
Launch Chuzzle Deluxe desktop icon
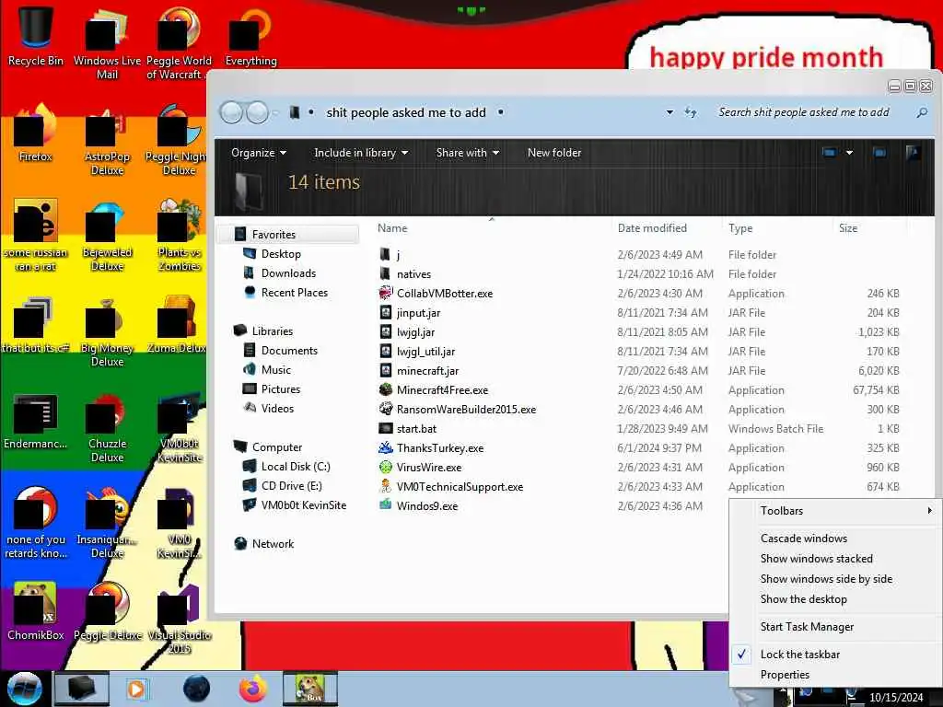coord(107,428)
